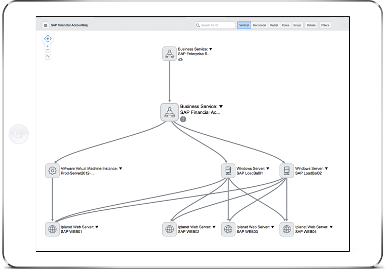This screenshot has width=388, height=269.
Task: Open dropdown arrow for SAP LoadBal01
Action: 268,168
